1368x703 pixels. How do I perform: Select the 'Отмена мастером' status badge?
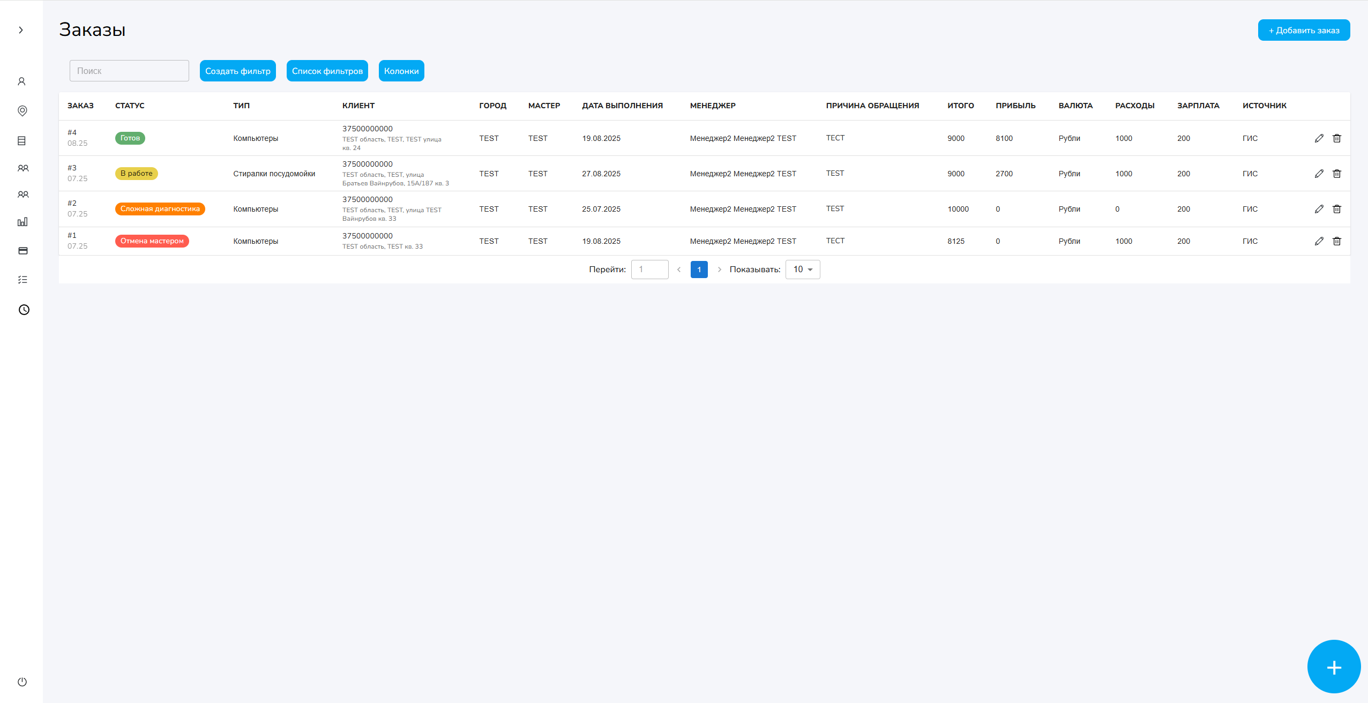coord(152,241)
